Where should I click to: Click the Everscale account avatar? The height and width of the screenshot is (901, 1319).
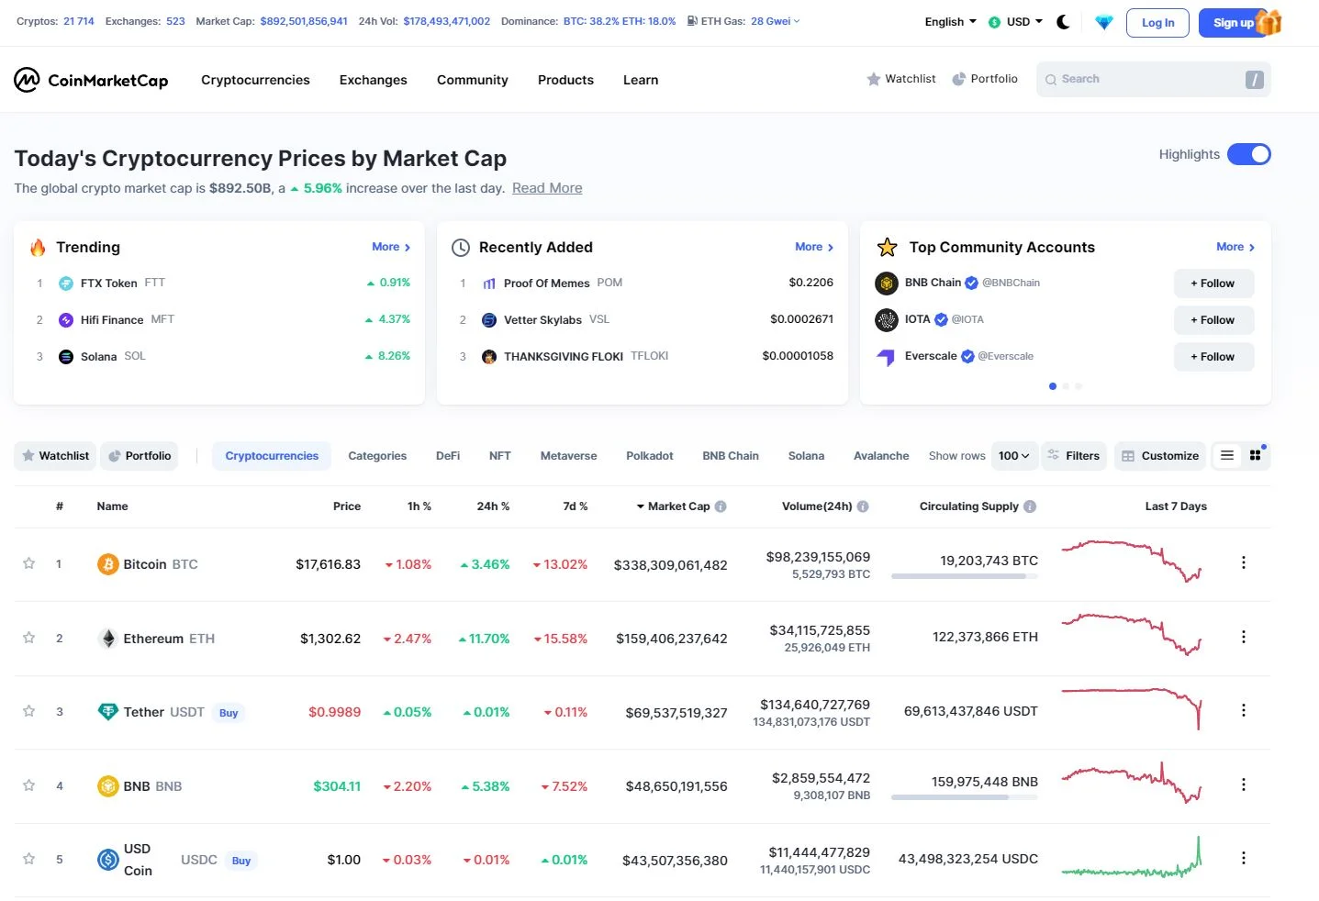(x=887, y=357)
